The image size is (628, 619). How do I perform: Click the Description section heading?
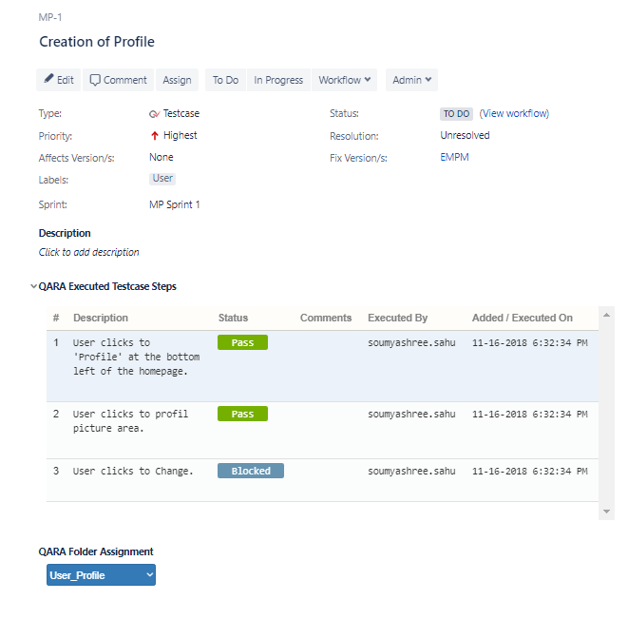pos(65,233)
